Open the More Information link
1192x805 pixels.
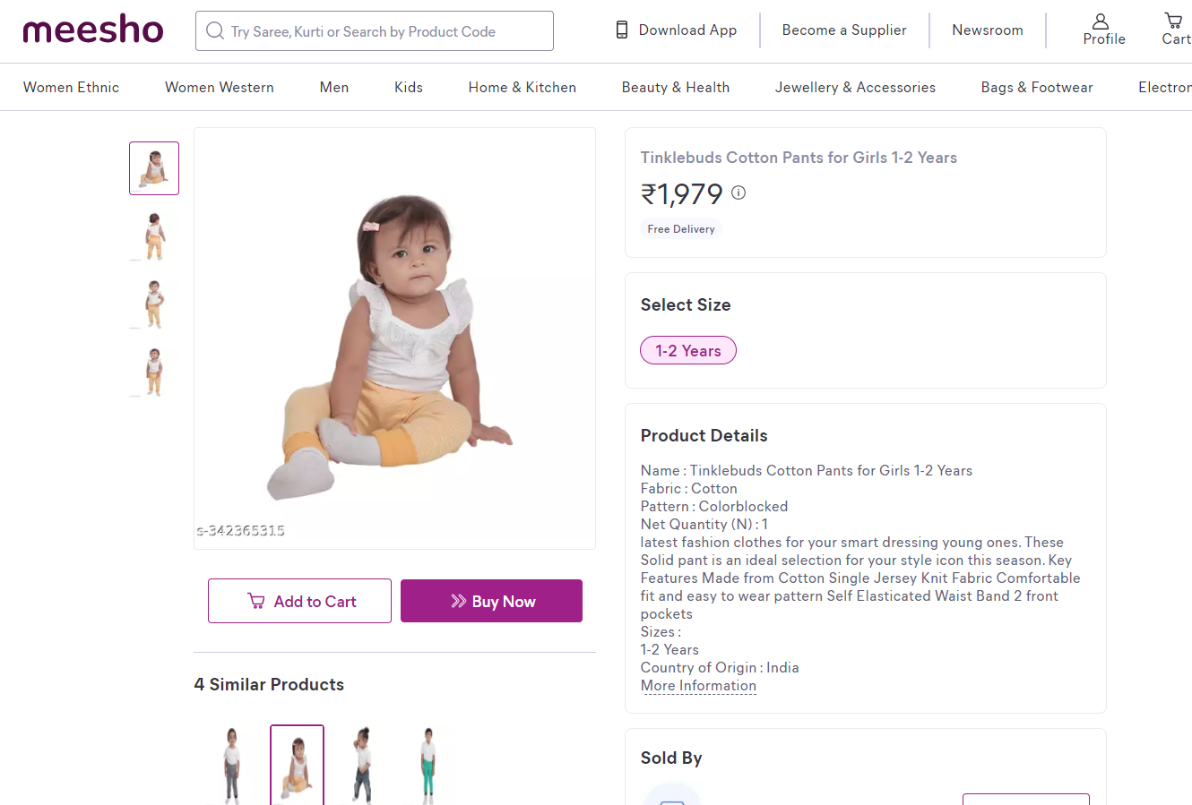tap(698, 686)
